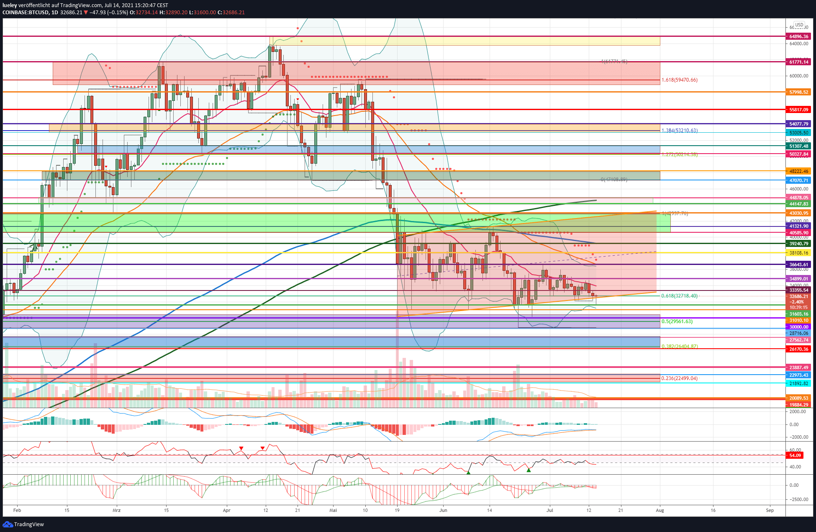Select the 53005.50 cyan price label

798,132
